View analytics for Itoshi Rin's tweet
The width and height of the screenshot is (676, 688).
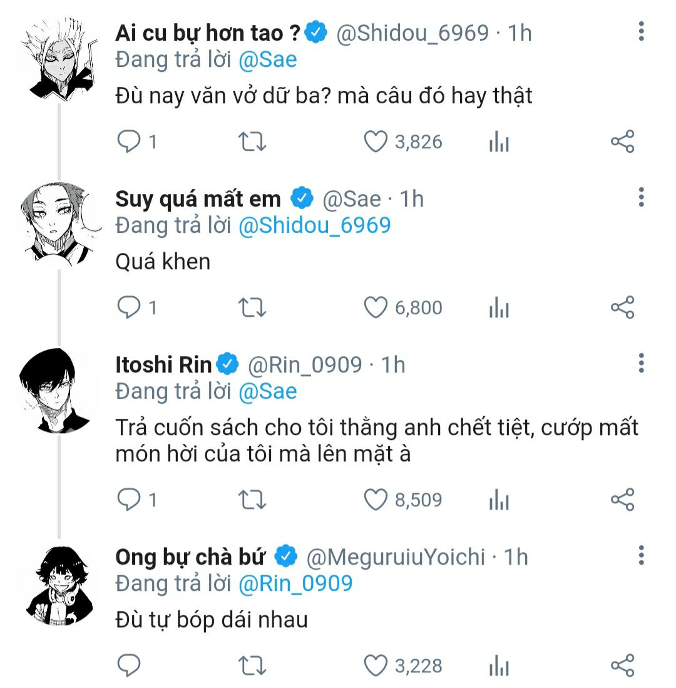coord(499,500)
